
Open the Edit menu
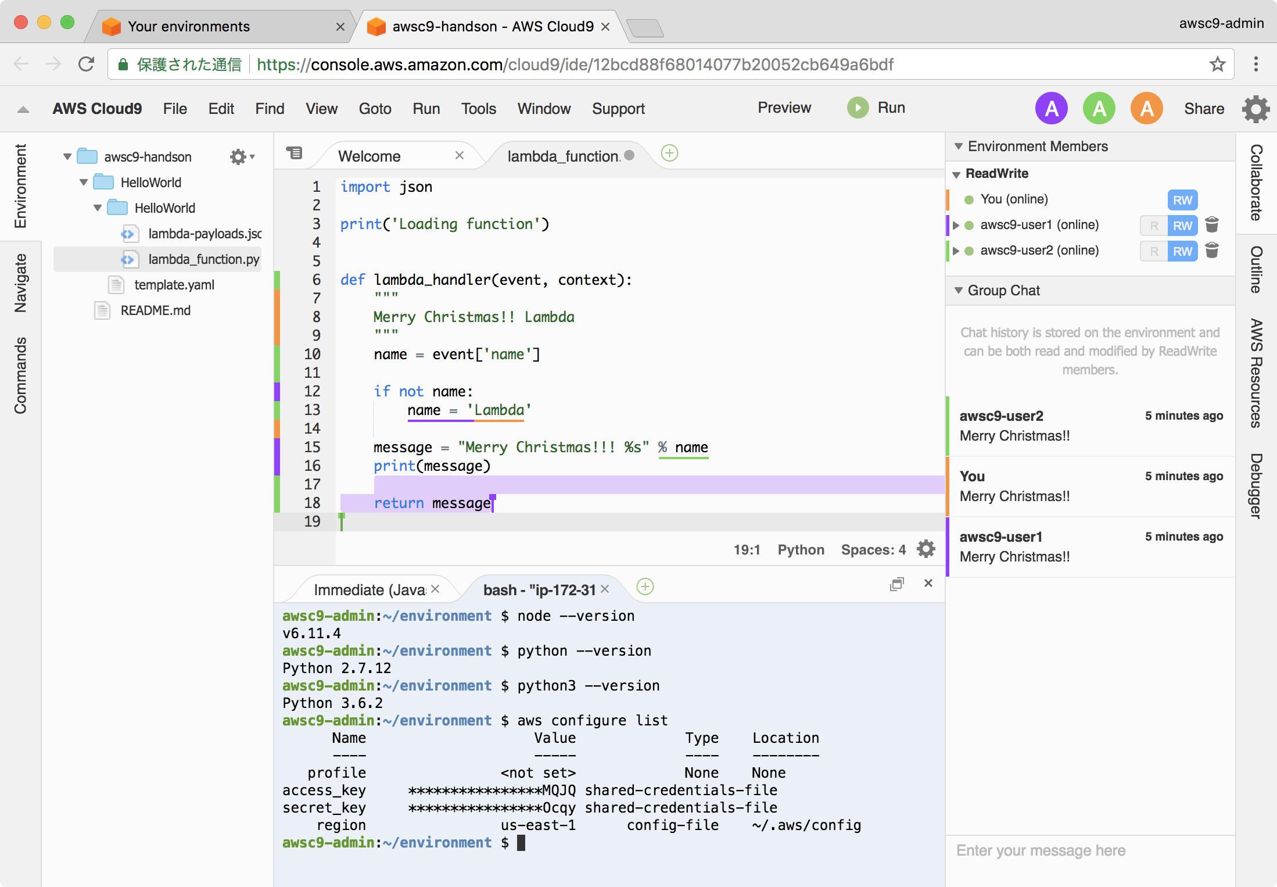tap(221, 109)
